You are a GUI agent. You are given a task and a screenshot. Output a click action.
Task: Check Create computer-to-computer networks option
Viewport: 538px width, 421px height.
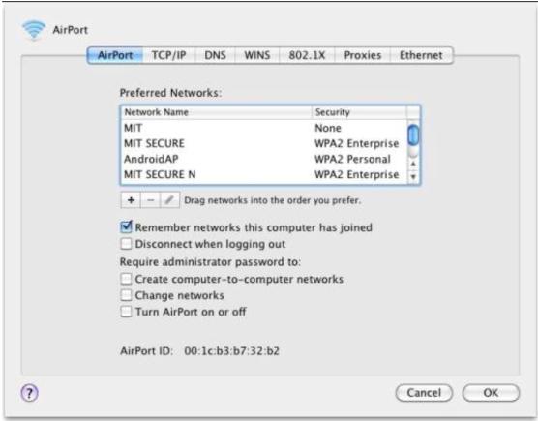[x=126, y=279]
